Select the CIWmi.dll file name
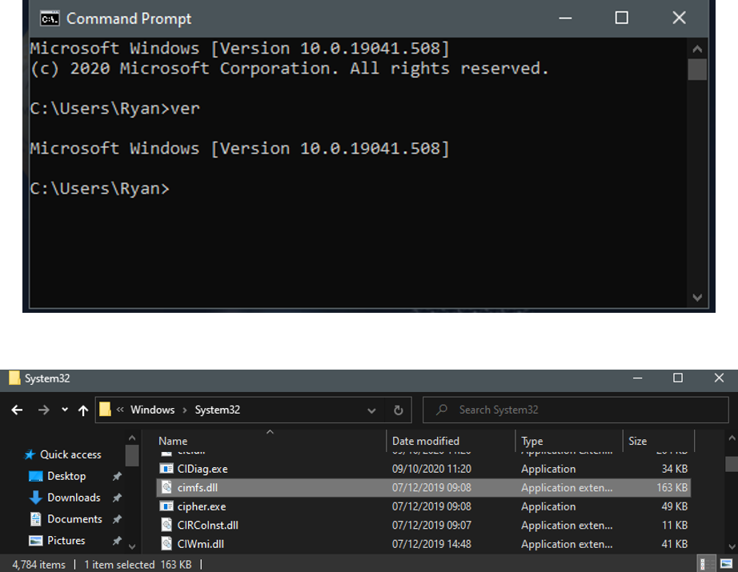 click(x=200, y=544)
